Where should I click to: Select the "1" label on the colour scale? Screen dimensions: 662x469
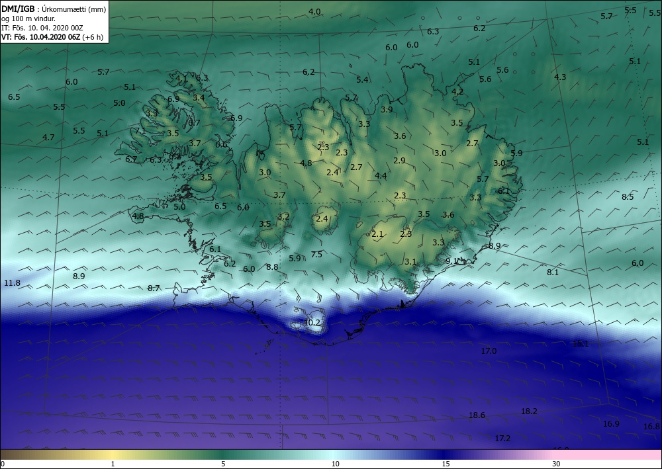click(113, 464)
